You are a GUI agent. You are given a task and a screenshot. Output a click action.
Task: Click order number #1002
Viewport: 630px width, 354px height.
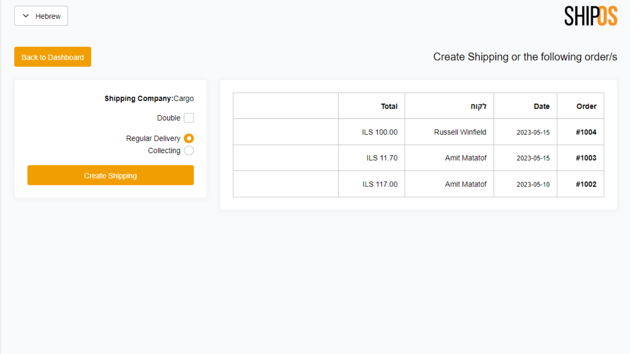(x=586, y=184)
